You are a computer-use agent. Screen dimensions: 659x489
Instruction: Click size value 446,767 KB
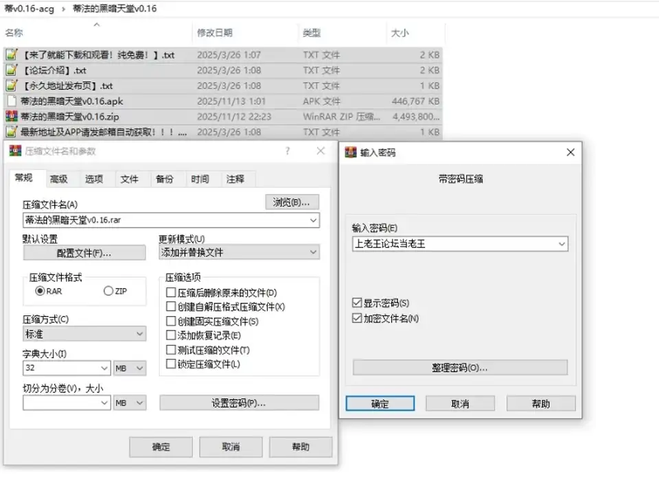click(x=416, y=101)
